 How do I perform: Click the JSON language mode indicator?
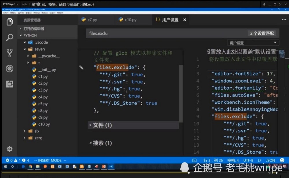pyautogui.click(x=270, y=160)
